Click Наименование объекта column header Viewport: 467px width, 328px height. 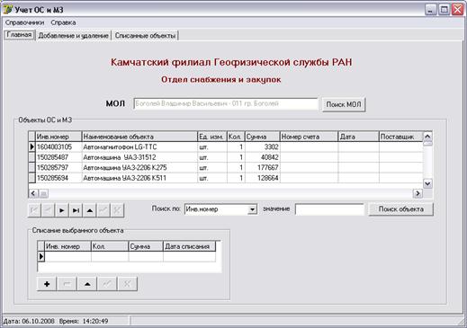139,137
